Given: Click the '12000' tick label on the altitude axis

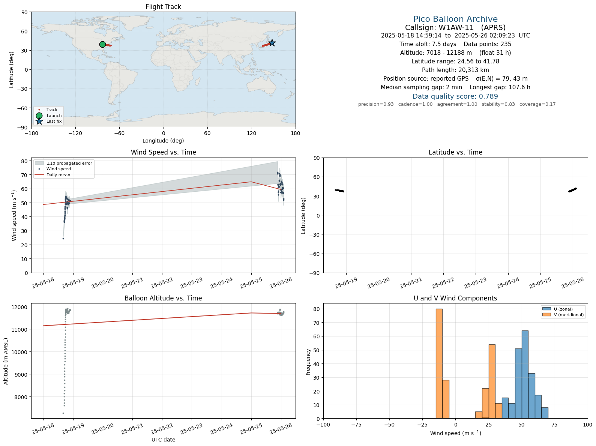Looking at the screenshot, I should 20,307.
